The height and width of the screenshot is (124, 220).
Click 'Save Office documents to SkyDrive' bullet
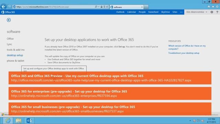click(64, 62)
